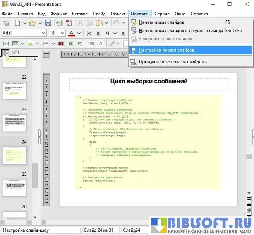
Task: Click the Save floppy disk icon
Action: pyautogui.click(x=48, y=23)
